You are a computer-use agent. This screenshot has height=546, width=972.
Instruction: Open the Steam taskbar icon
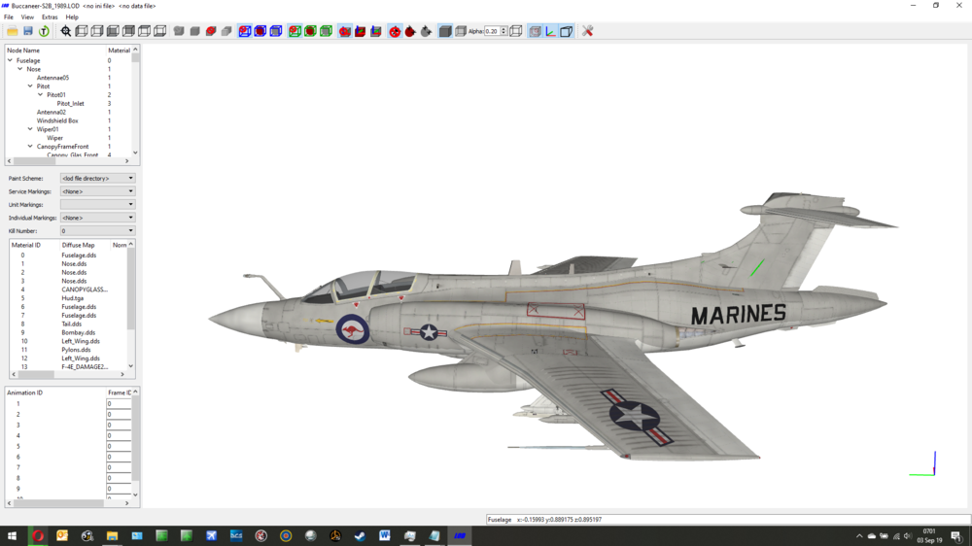361,536
